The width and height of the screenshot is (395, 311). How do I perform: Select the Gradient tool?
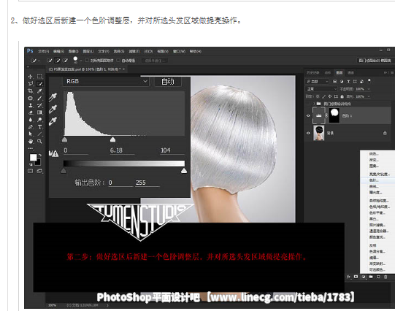39,112
